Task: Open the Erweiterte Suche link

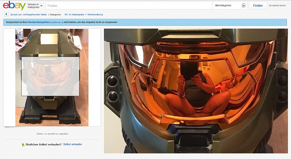Action: pos(277,6)
